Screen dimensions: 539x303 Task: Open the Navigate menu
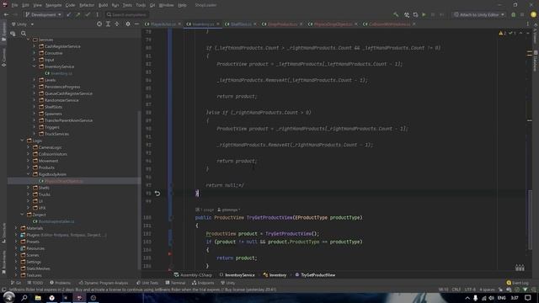tap(54, 5)
